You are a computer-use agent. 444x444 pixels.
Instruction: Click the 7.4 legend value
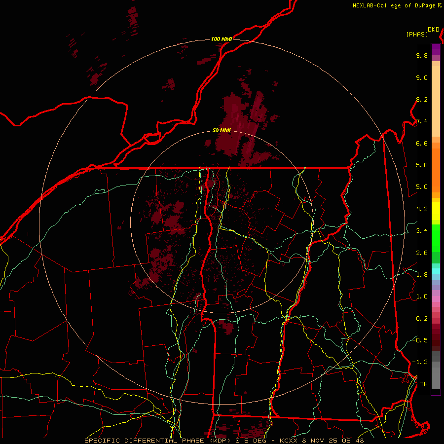pyautogui.click(x=422, y=121)
